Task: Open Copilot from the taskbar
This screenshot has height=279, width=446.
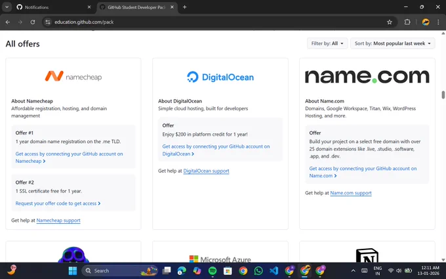Action: coord(197,270)
